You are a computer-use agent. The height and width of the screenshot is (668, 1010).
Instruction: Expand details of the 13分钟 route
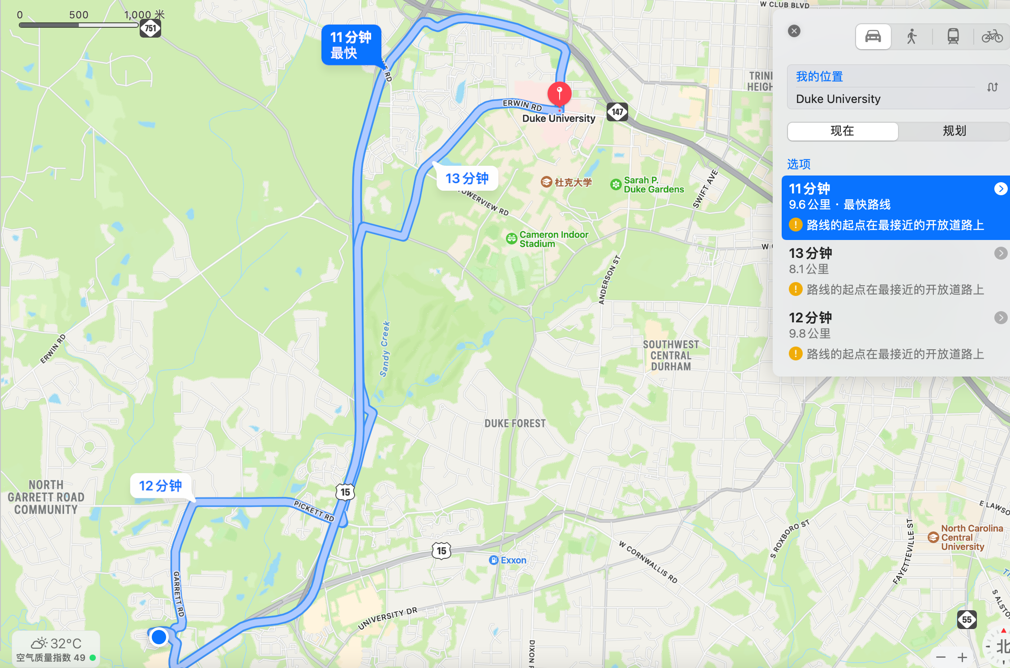pos(1000,253)
